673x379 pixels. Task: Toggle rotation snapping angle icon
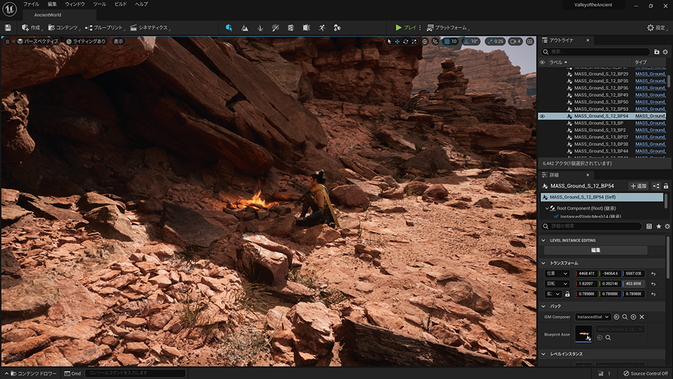[466, 42]
